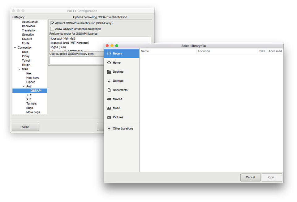Click the Recent clock icon in sidebar
Image resolution: width=297 pixels, height=202 pixels.
click(109, 54)
